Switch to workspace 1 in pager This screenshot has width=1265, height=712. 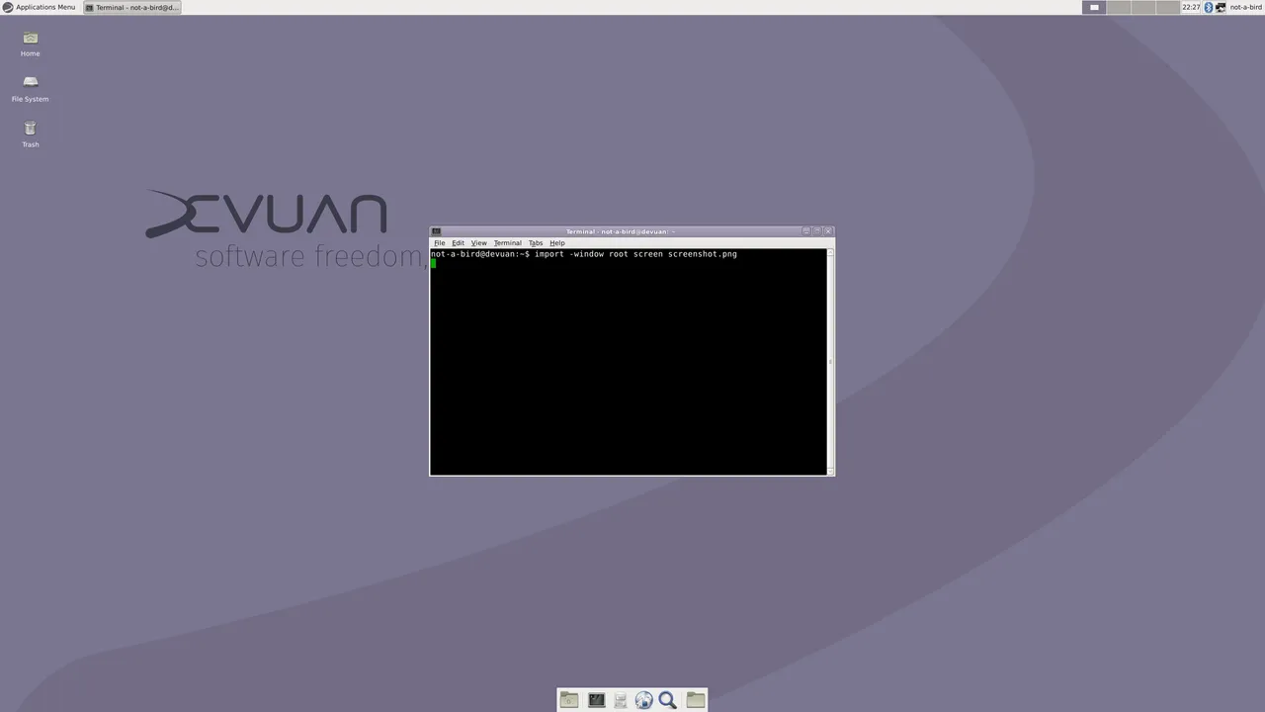1094,7
